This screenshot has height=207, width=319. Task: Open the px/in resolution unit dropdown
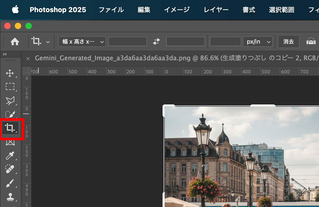pyautogui.click(x=258, y=41)
